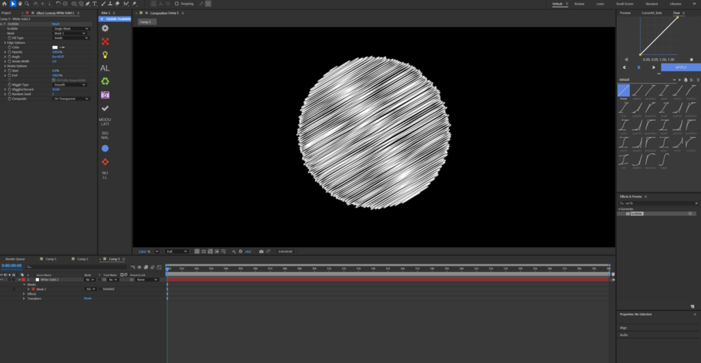
Task: Pick color with the Color eyedropper
Action: pos(62,47)
